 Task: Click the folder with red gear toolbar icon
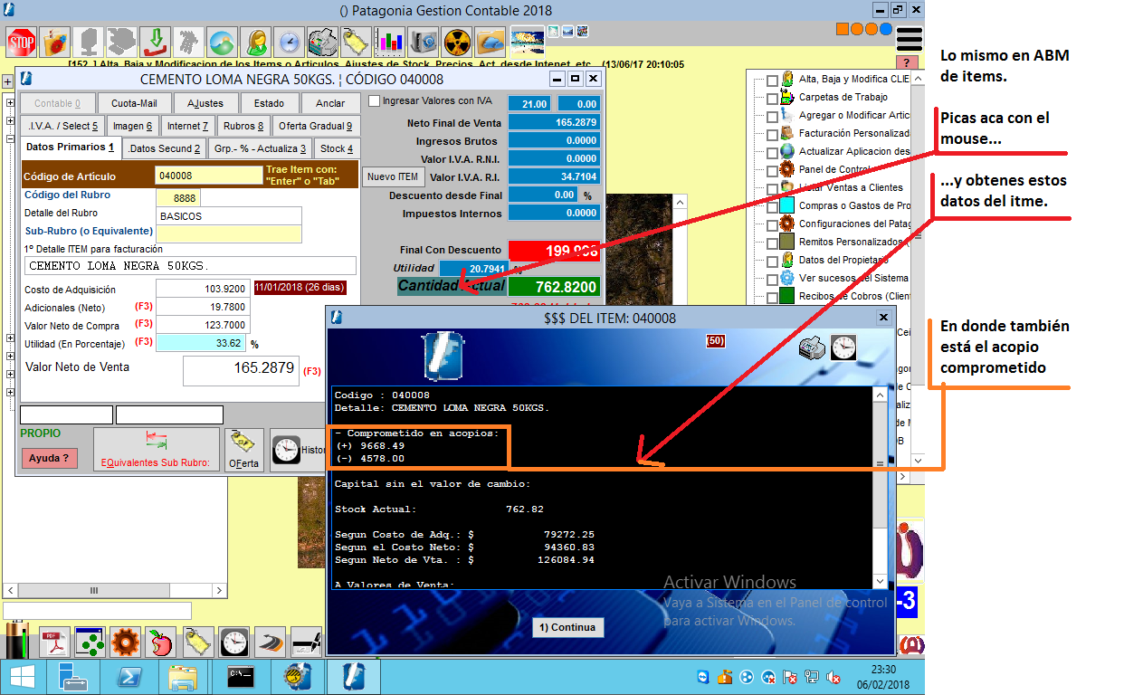pos(55,42)
